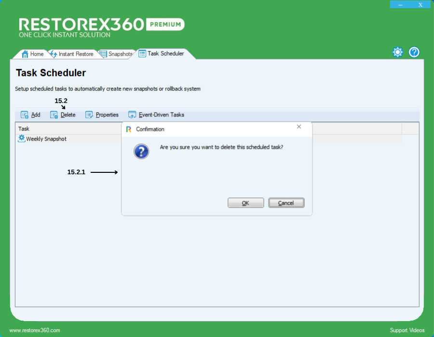This screenshot has width=434, height=337.
Task: Click the Properties toolbar icon
Action: (89, 115)
